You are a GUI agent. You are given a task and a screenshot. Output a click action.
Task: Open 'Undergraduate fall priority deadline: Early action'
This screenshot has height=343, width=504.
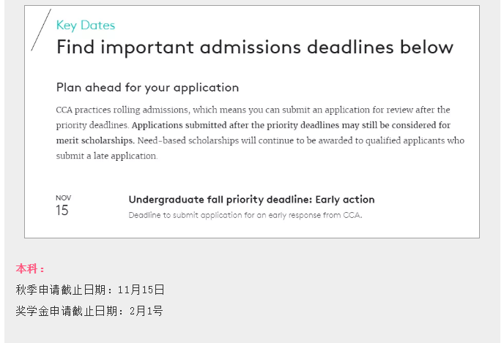pyautogui.click(x=251, y=200)
